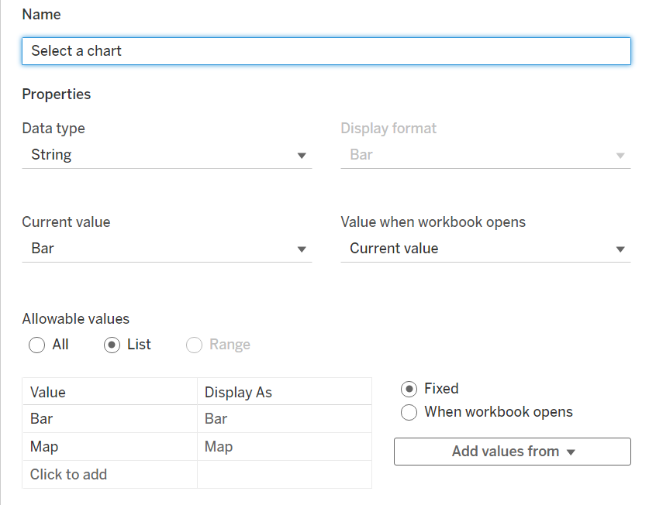Choose the Fixed option
The image size is (649, 505).
(x=409, y=389)
